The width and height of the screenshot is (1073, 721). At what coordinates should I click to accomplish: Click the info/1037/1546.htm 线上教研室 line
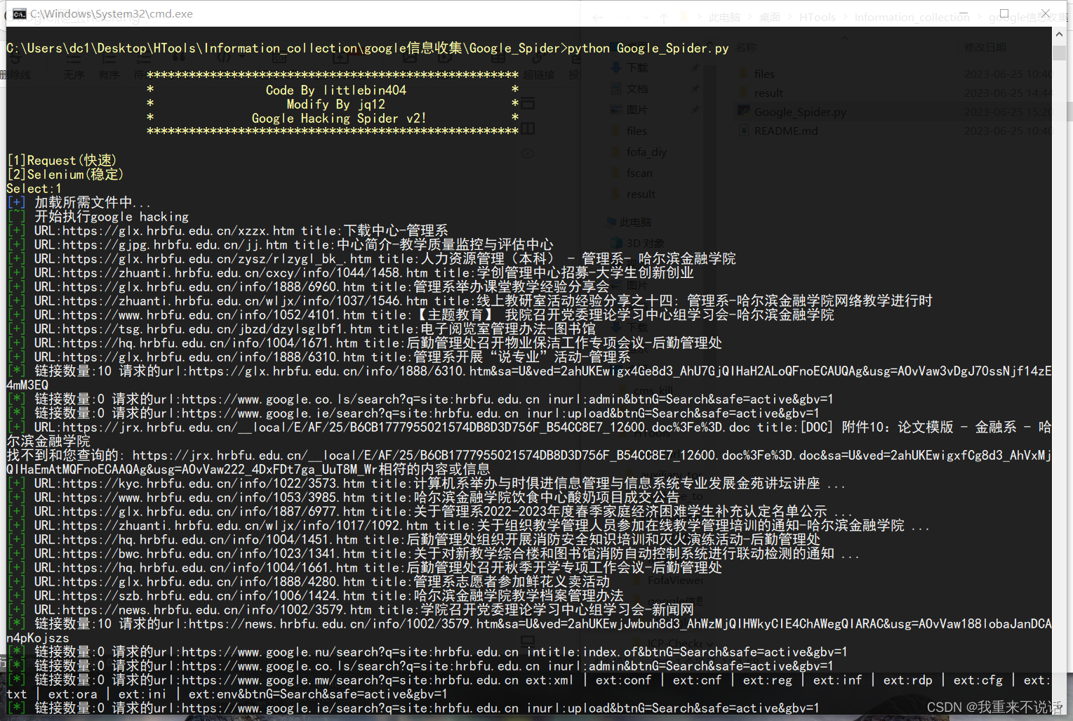(469, 300)
